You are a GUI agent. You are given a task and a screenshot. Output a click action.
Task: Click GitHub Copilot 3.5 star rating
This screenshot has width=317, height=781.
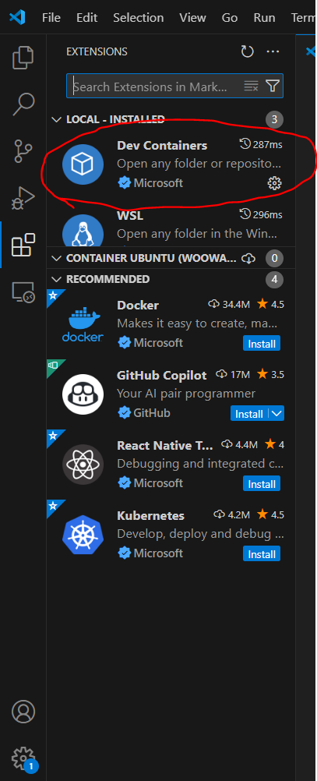click(271, 374)
